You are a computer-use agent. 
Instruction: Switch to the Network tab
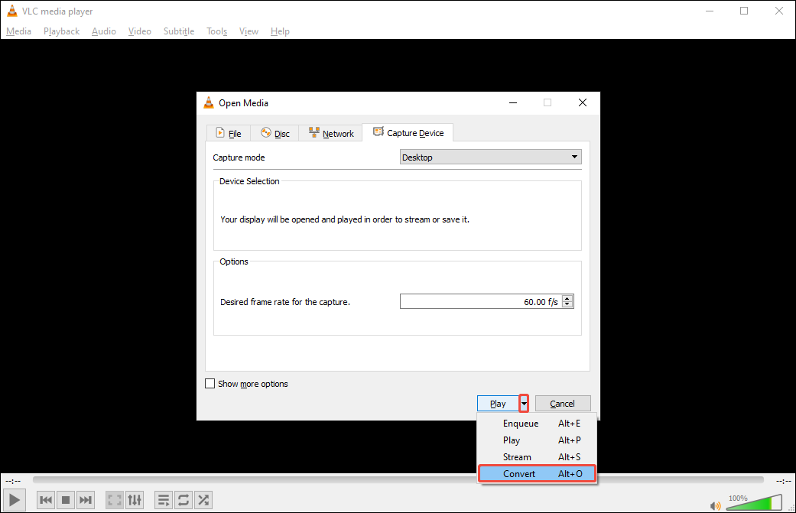click(x=330, y=132)
